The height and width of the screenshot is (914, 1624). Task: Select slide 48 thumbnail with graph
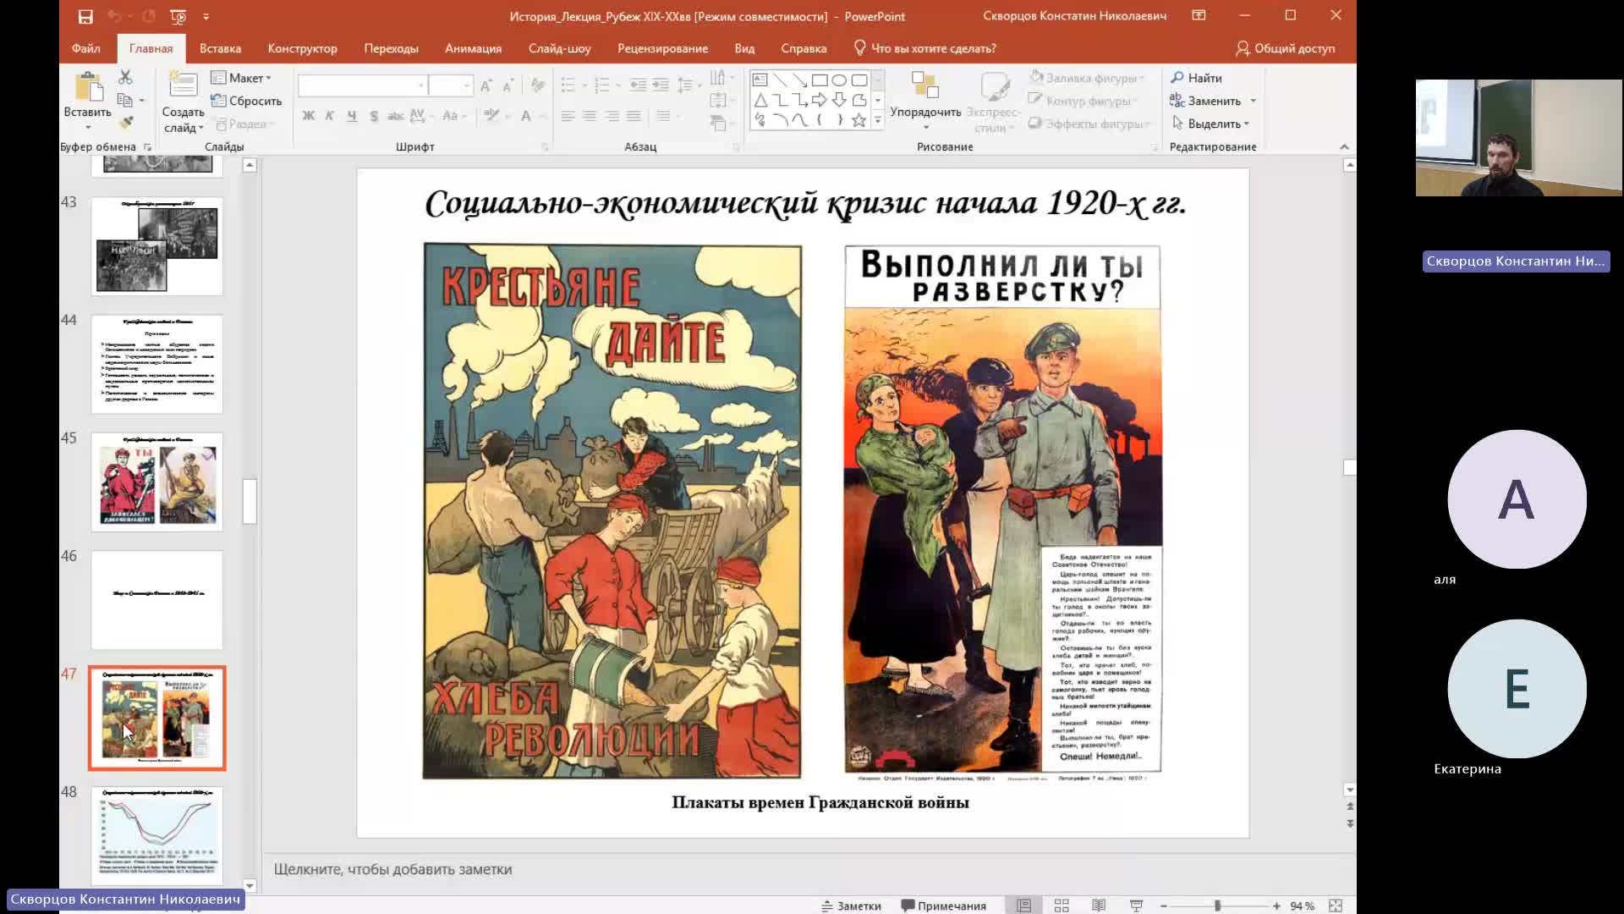coord(156,835)
